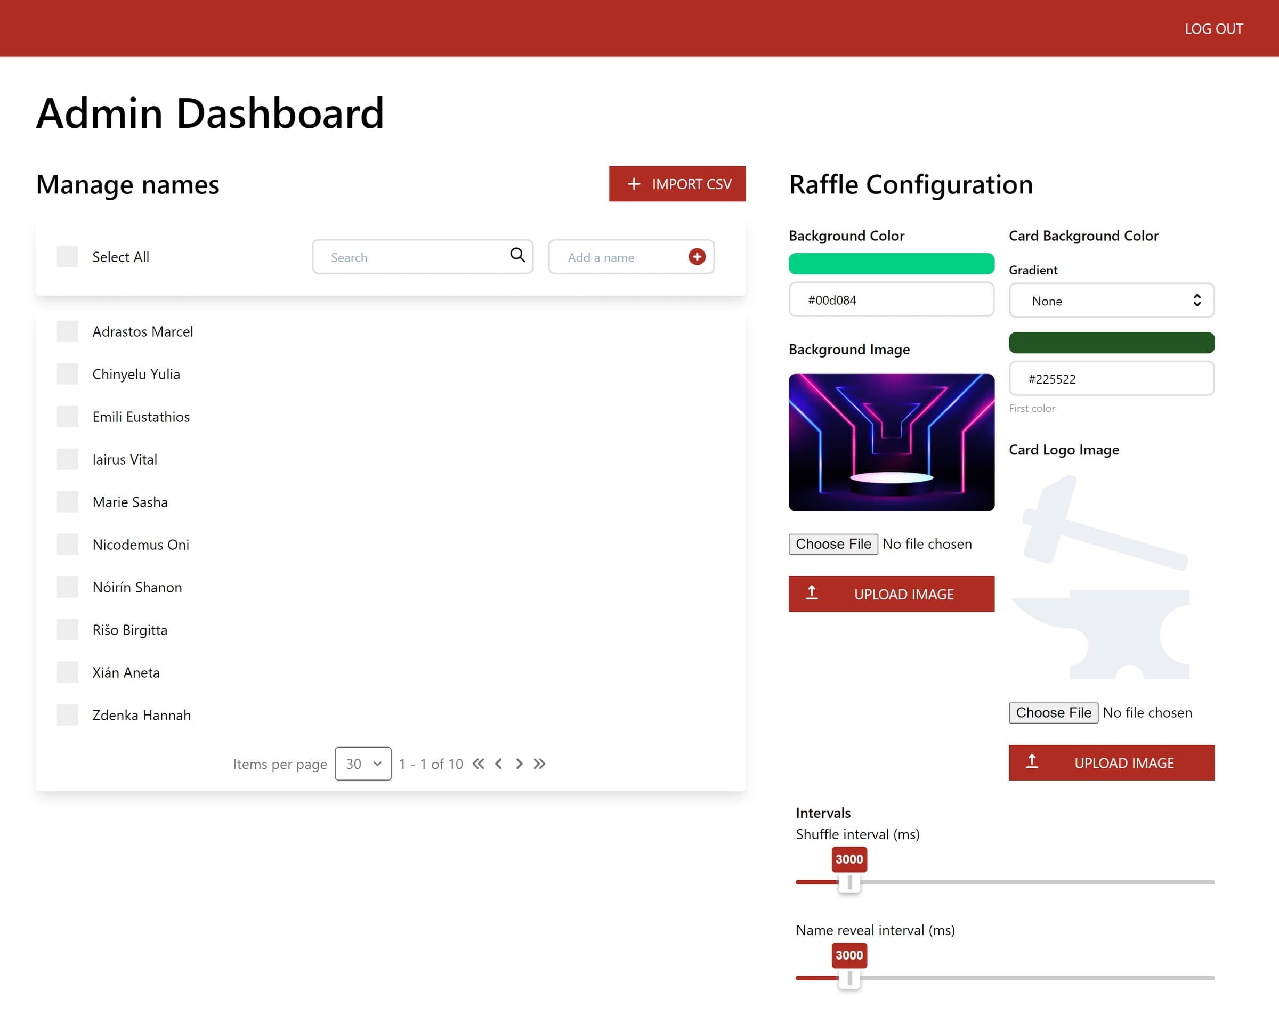Image resolution: width=1279 pixels, height=1015 pixels.
Task: Click the green background color swatch
Action: 891,263
